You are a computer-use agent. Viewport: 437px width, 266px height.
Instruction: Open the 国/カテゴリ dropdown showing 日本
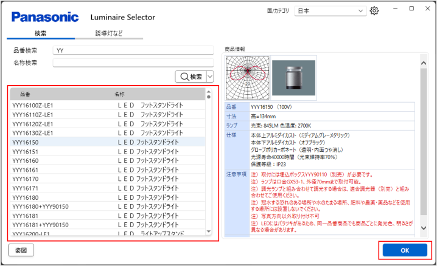point(330,11)
